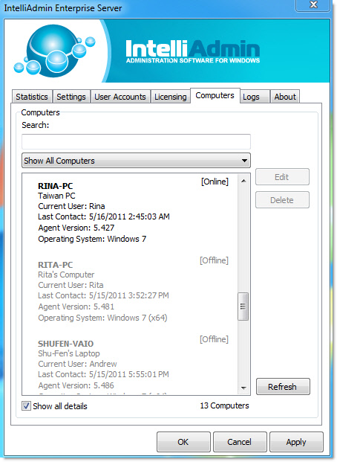Click the list scrollbar up arrow
Viewport: 337px width, 462px height.
click(243, 181)
